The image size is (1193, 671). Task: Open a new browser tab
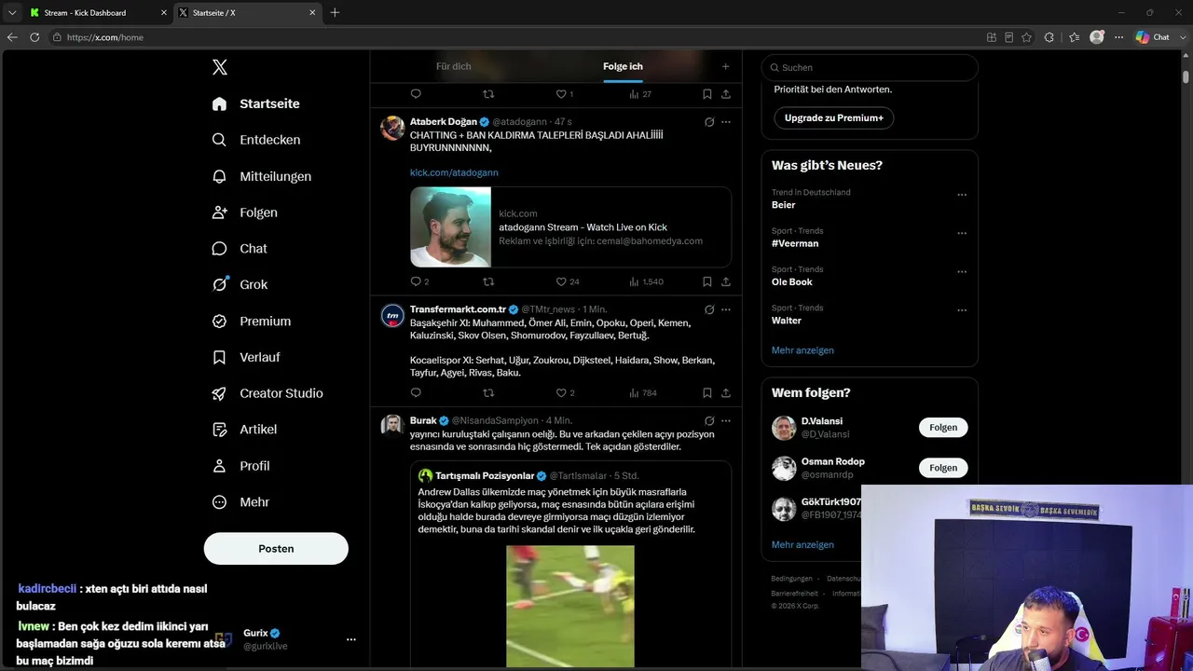[336, 13]
